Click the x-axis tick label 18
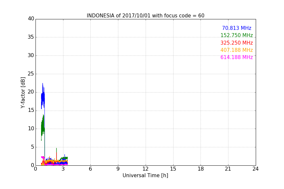Screen dimensions: 284x189 (201, 169)
